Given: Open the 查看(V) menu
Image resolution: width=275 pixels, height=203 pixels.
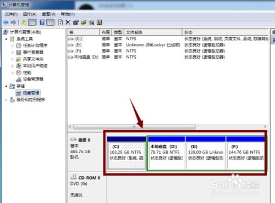Looking at the screenshot, I should (x=48, y=14).
